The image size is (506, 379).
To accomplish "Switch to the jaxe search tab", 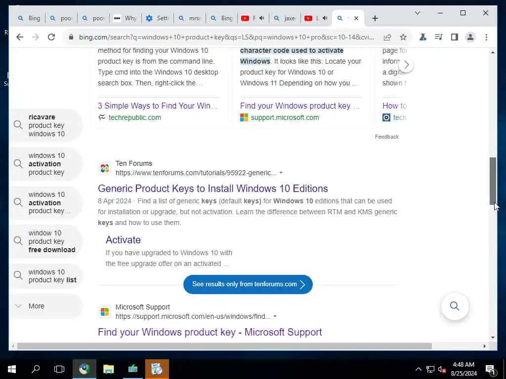I will (x=285, y=18).
